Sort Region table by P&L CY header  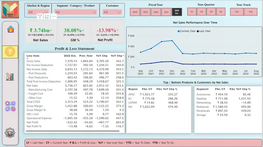[147, 89]
